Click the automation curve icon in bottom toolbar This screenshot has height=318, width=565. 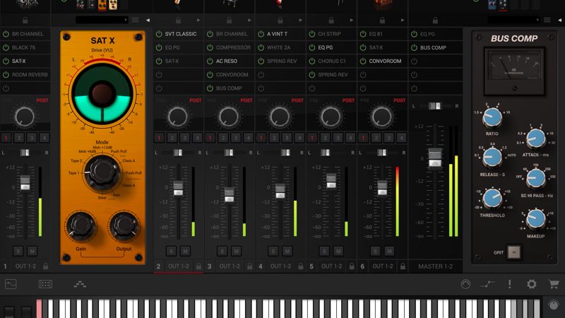(487, 285)
